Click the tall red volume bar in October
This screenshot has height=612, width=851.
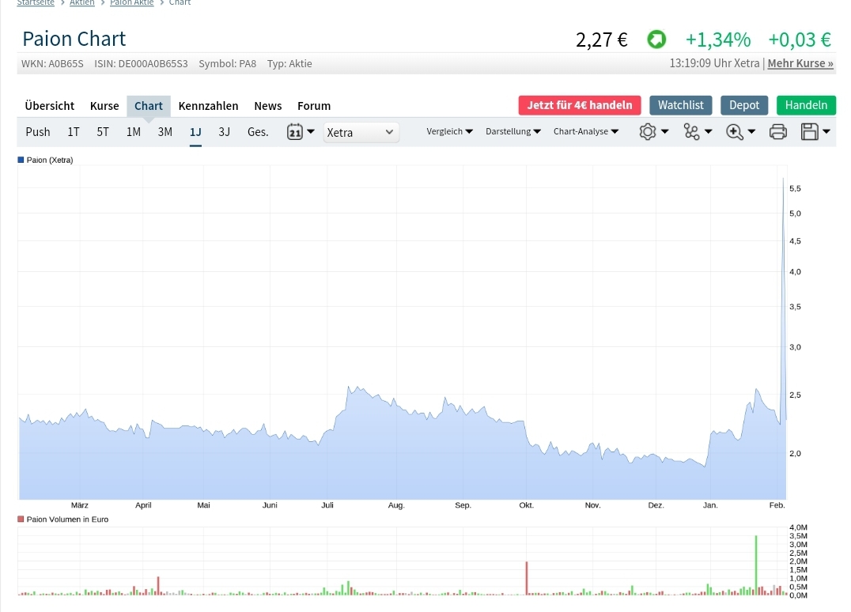(x=527, y=578)
